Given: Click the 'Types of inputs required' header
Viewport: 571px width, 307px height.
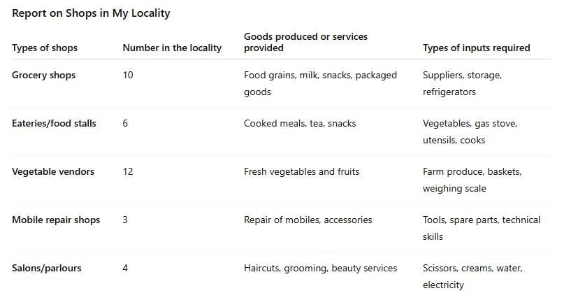Looking at the screenshot, I should 476,48.
